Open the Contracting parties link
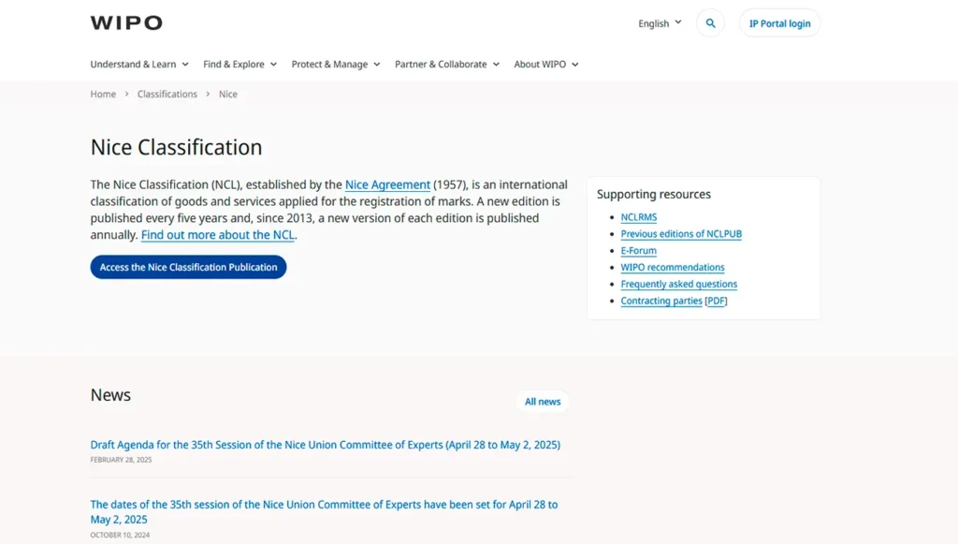Image resolution: width=958 pixels, height=544 pixels. (x=661, y=301)
